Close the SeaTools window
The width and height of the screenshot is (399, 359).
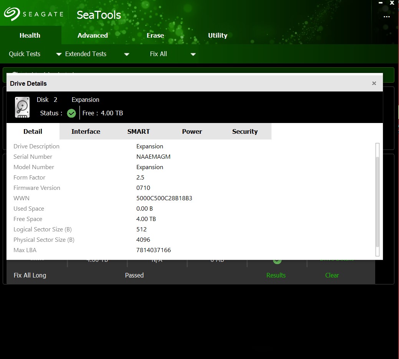[392, 2]
